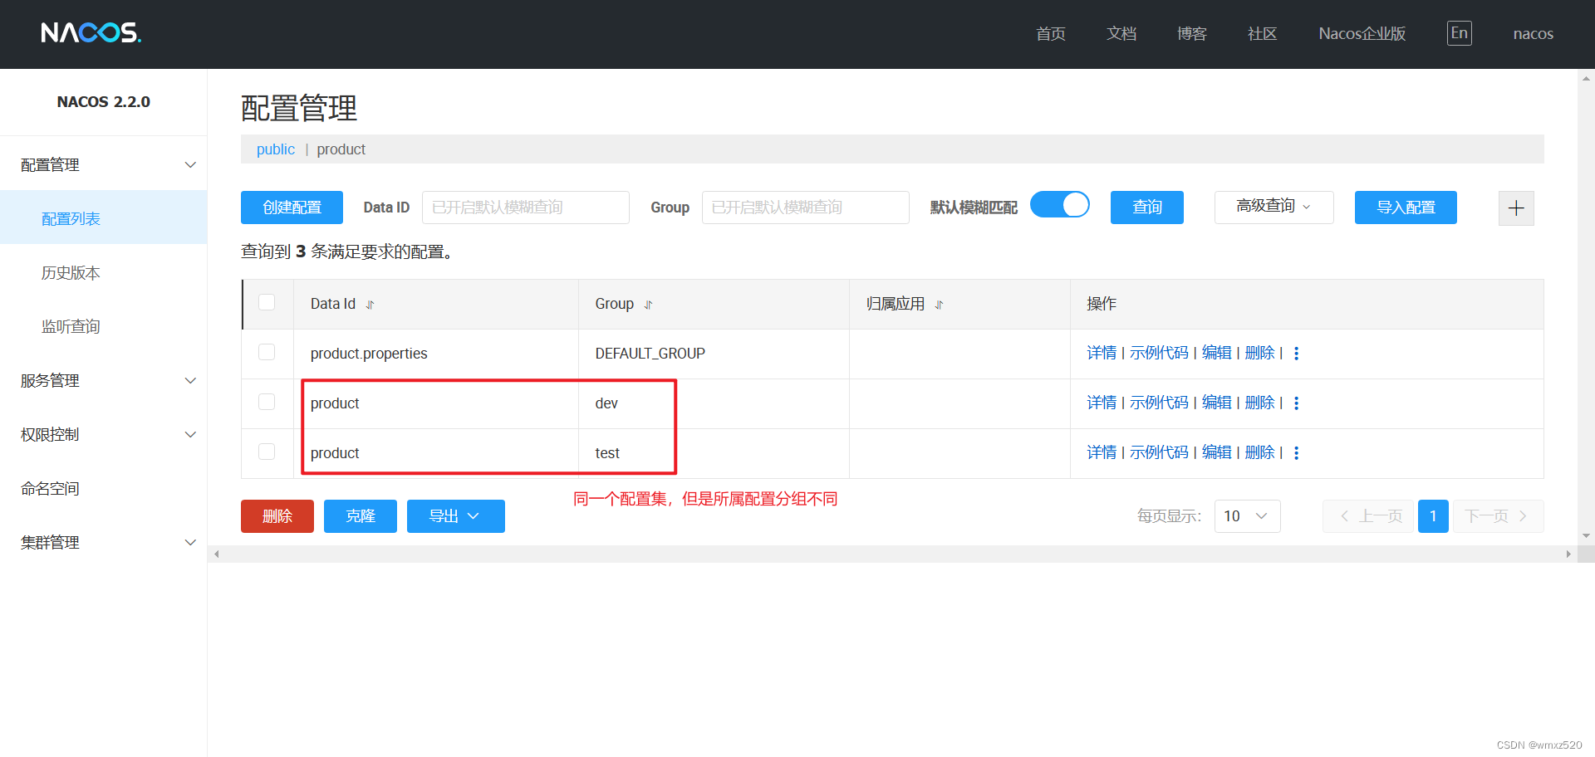Viewport: 1595px width, 757px height.
Task: Open the page size 10 dropdown
Action: 1247,516
